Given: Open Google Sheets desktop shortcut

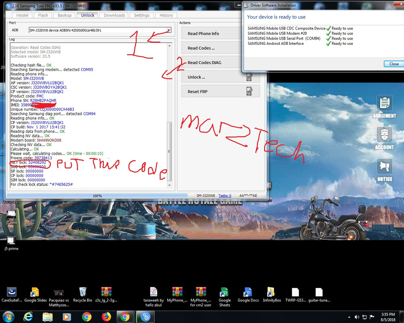Looking at the screenshot, I should click(224, 297).
